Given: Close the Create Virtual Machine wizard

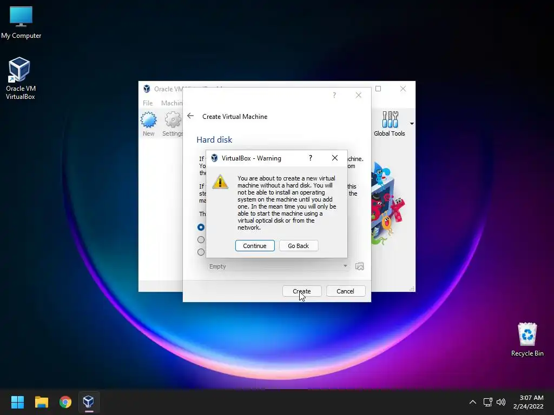Looking at the screenshot, I should (x=358, y=95).
